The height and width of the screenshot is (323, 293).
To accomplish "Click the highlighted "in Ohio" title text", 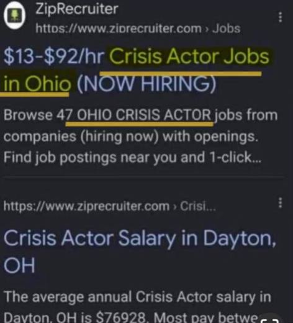I will point(37,83).
